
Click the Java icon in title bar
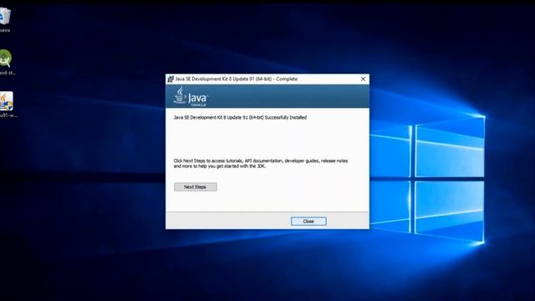pyautogui.click(x=171, y=79)
